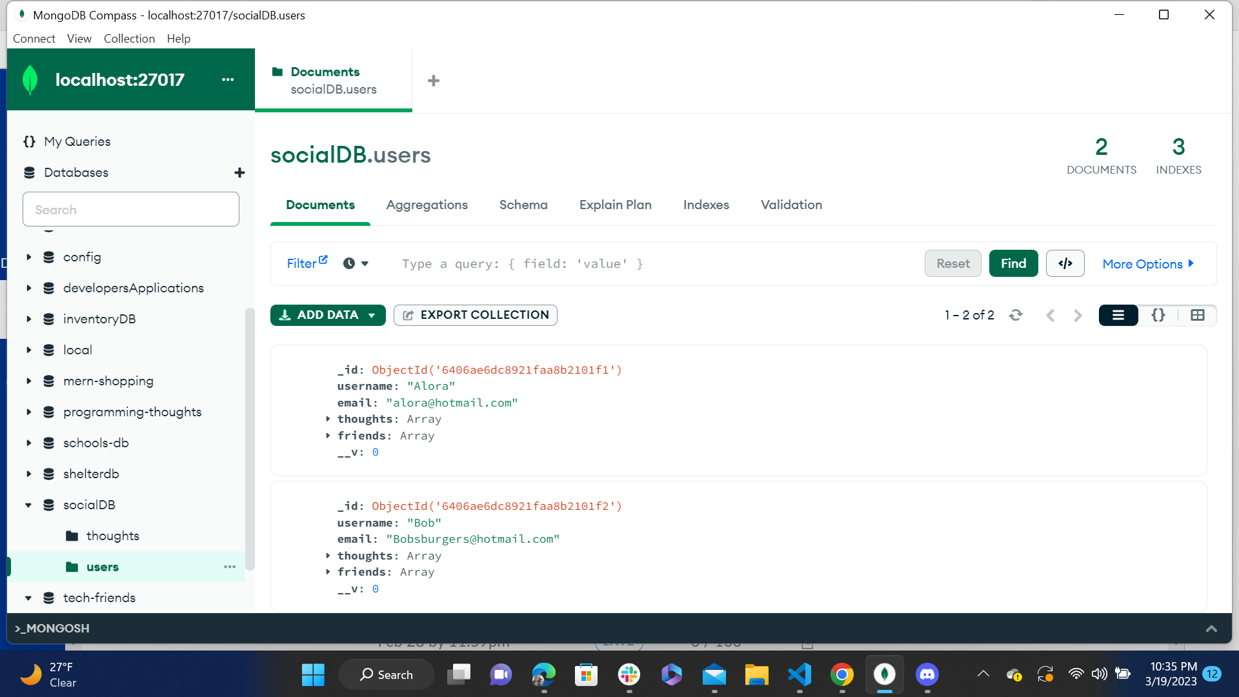Switch to JSON view of documents
This screenshot has width=1239, height=697.
(x=1158, y=315)
